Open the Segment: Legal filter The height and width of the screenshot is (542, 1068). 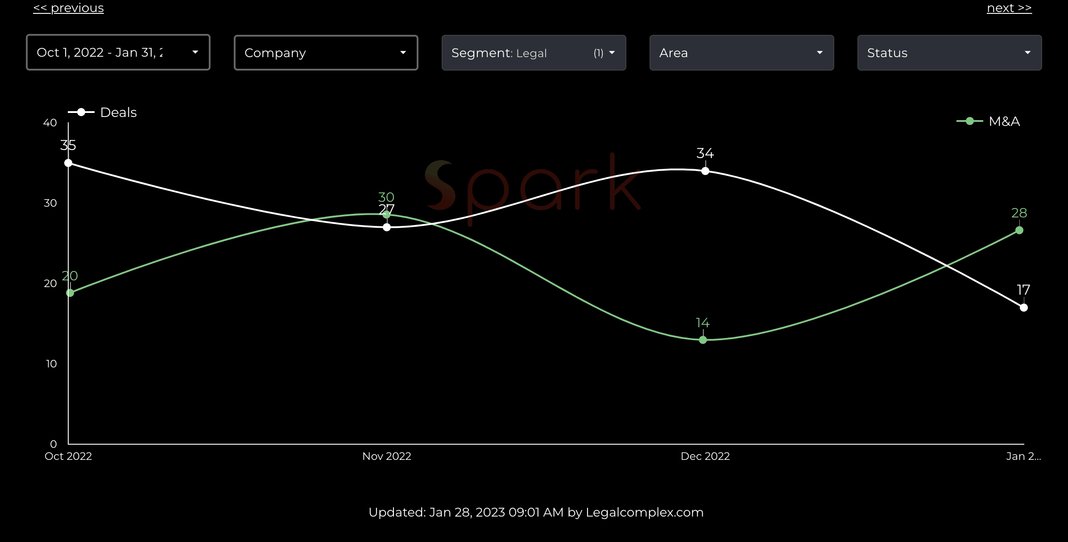pyautogui.click(x=534, y=53)
